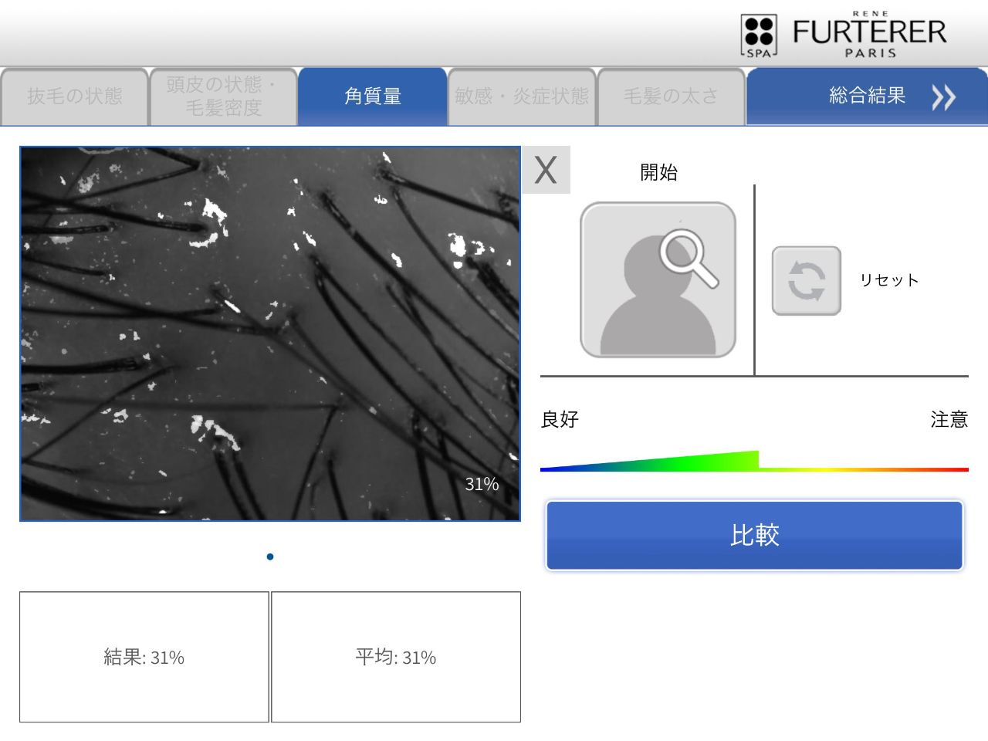Click the 開始 label above the scan icon
The height and width of the screenshot is (741, 988).
[x=658, y=172]
